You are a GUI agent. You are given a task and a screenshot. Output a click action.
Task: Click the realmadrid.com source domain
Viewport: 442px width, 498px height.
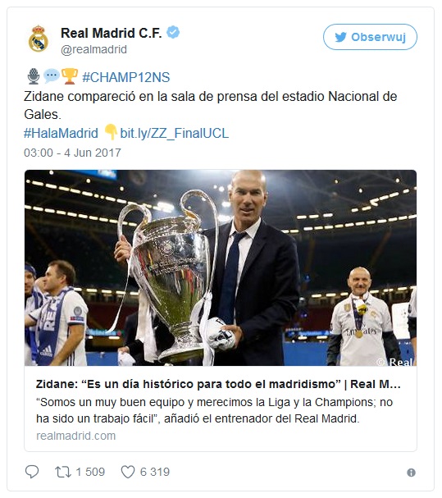point(76,436)
